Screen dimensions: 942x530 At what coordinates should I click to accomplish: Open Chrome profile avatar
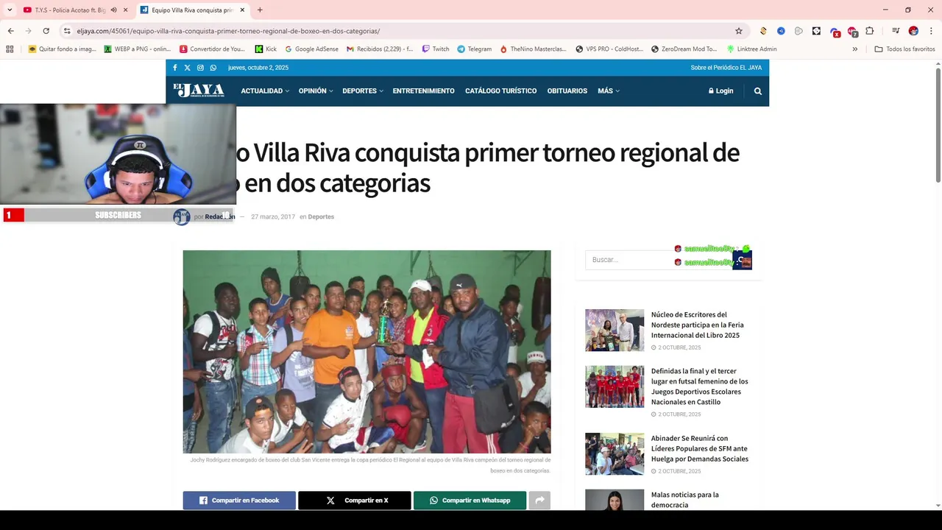tap(913, 31)
